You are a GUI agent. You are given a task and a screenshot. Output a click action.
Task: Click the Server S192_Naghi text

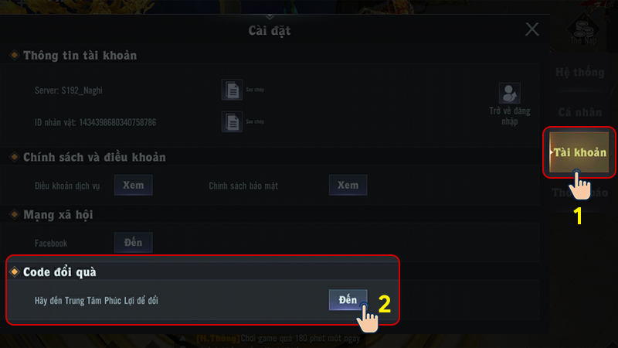click(x=68, y=90)
